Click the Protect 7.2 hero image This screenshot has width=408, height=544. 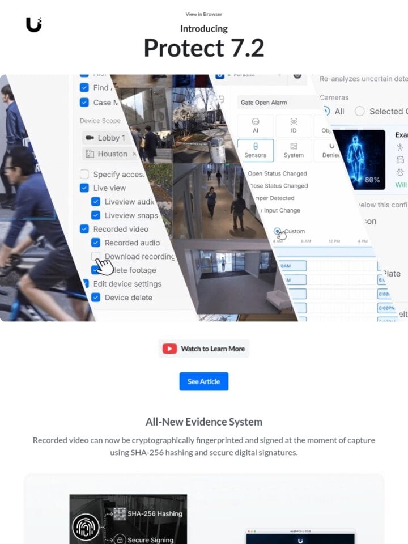click(204, 198)
